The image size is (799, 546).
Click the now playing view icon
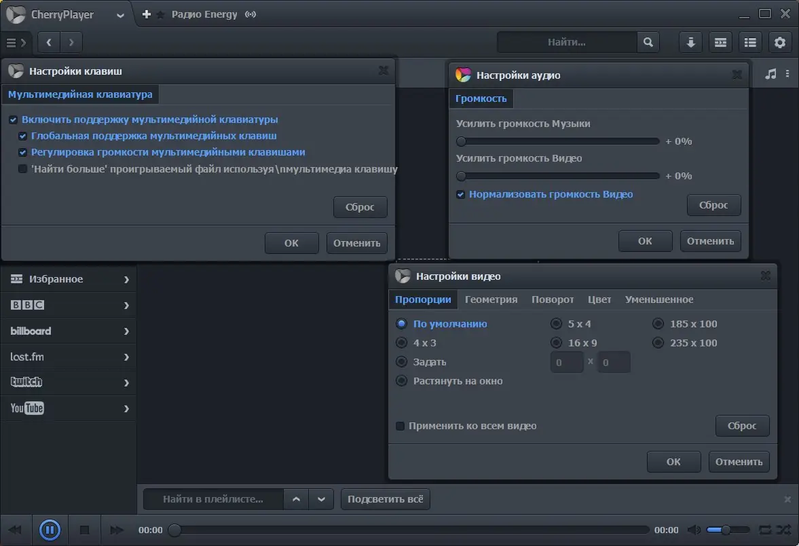pos(720,42)
